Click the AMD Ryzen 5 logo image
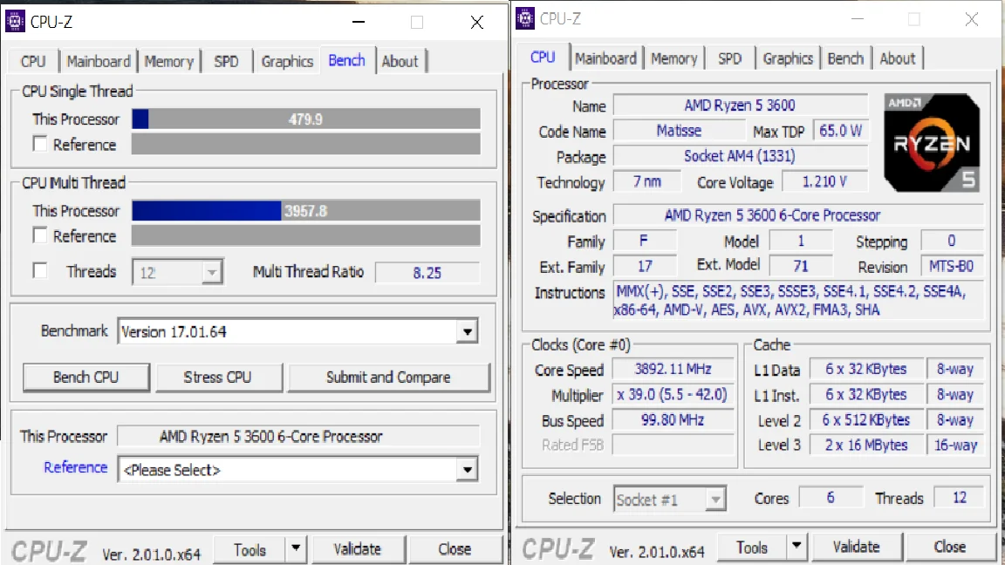 [x=932, y=143]
